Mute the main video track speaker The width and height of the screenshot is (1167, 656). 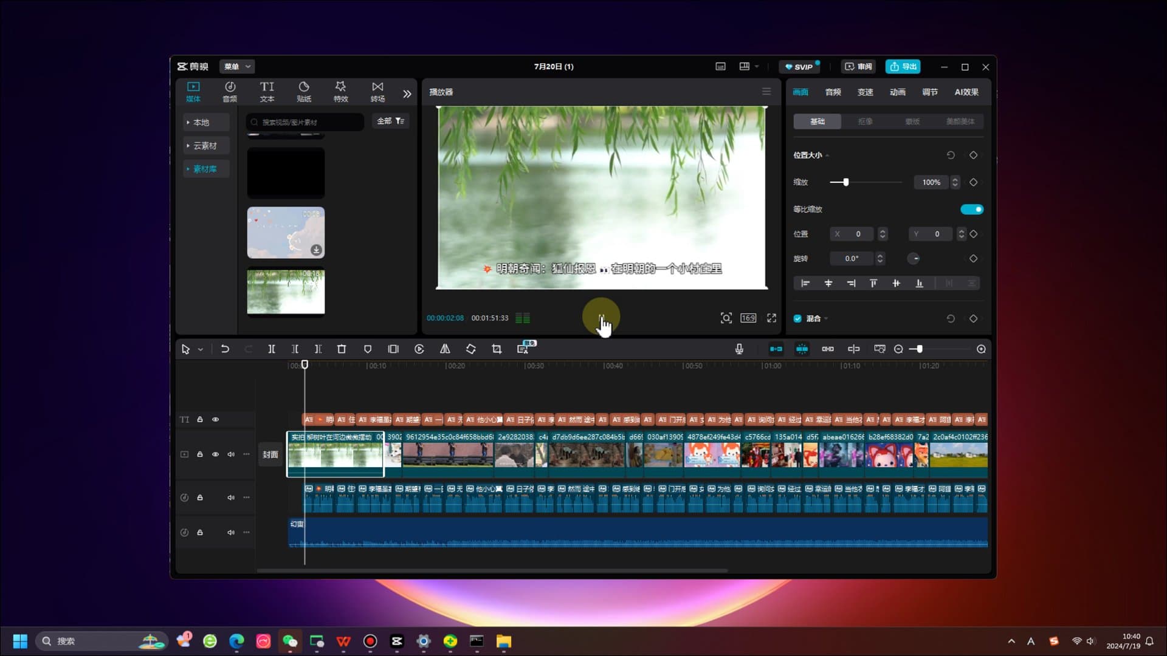(231, 454)
